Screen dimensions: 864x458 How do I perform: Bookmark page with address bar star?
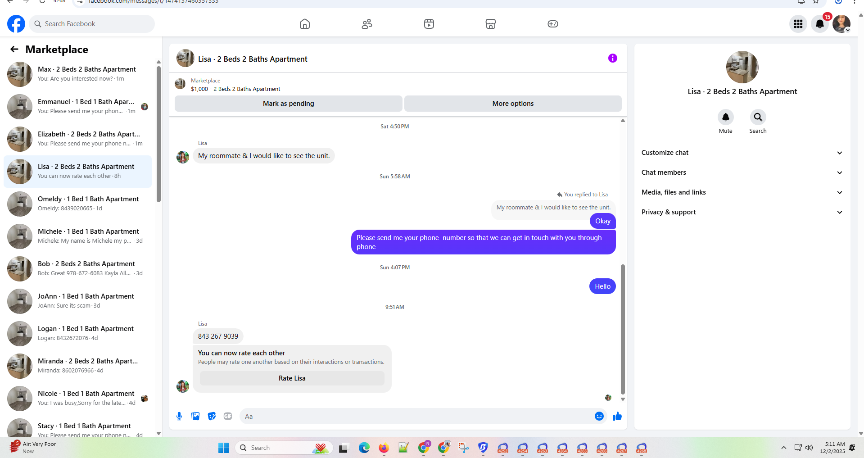tap(816, 2)
